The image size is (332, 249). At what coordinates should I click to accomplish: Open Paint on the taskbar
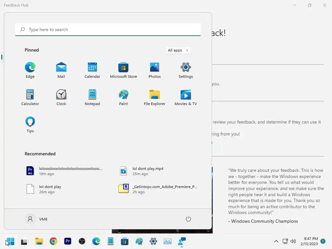click(139, 241)
